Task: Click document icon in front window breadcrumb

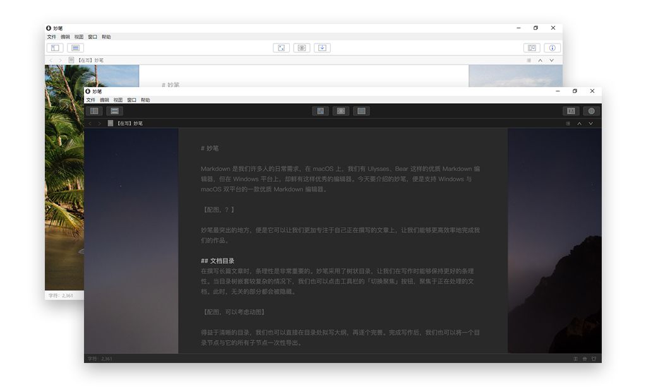Action: tap(111, 123)
